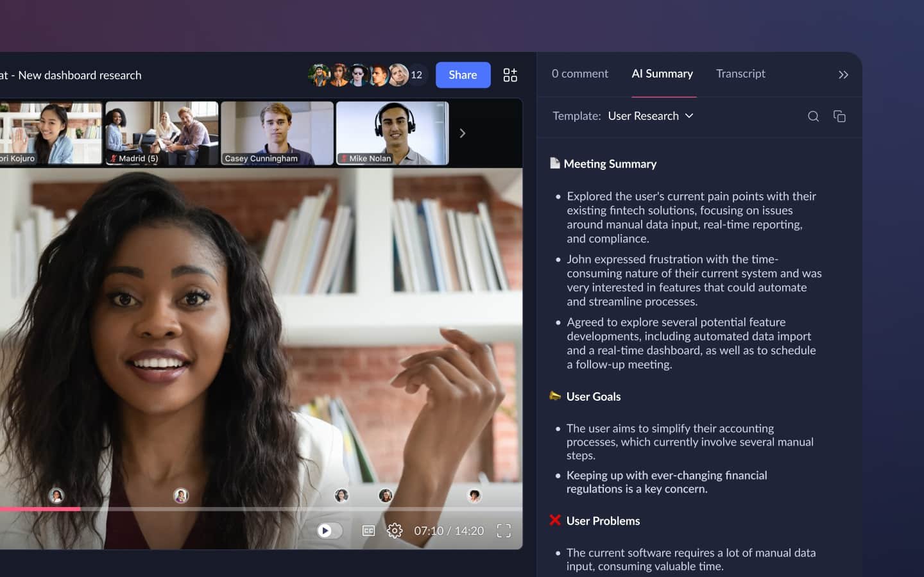
Task: Click the User Problems heading
Action: pyautogui.click(x=603, y=521)
